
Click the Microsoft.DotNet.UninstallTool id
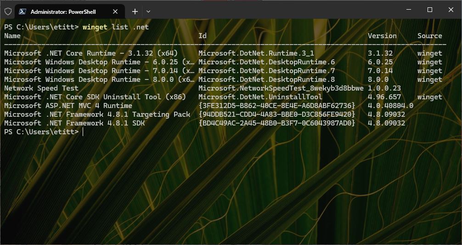(260, 97)
